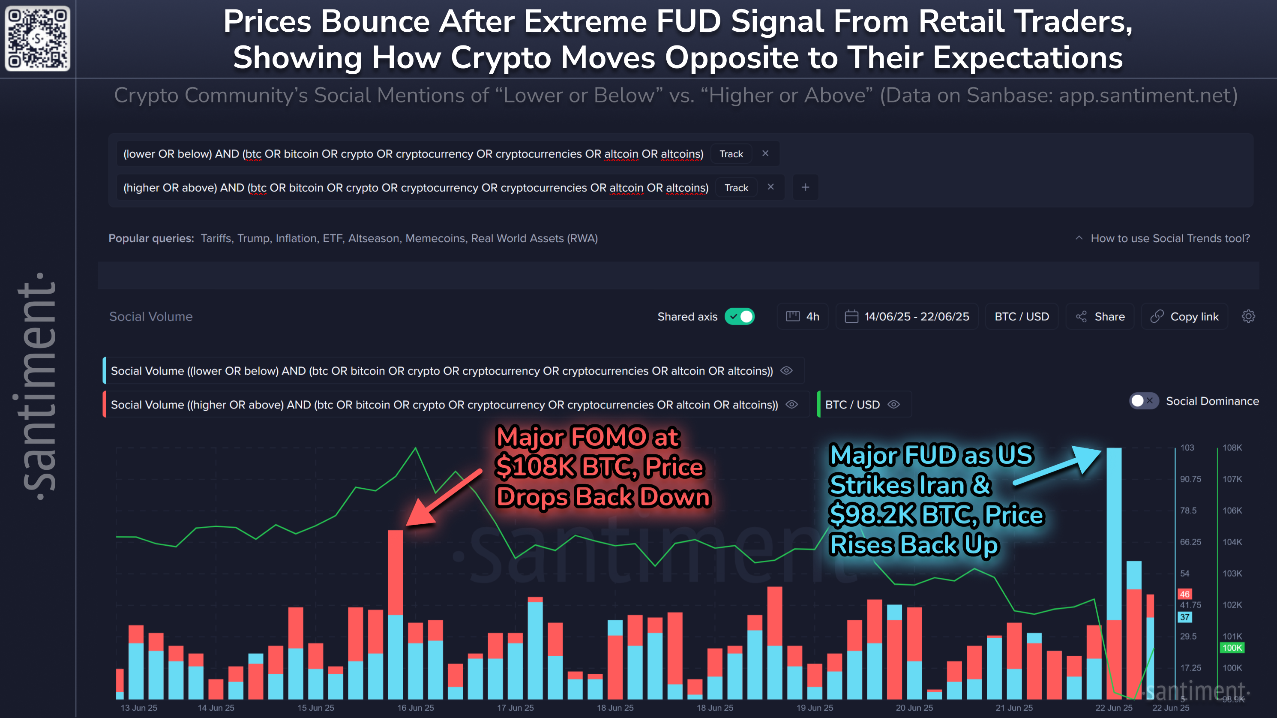Screen dimensions: 1277x718
Task: Track the higher OR above query
Action: pyautogui.click(x=736, y=188)
